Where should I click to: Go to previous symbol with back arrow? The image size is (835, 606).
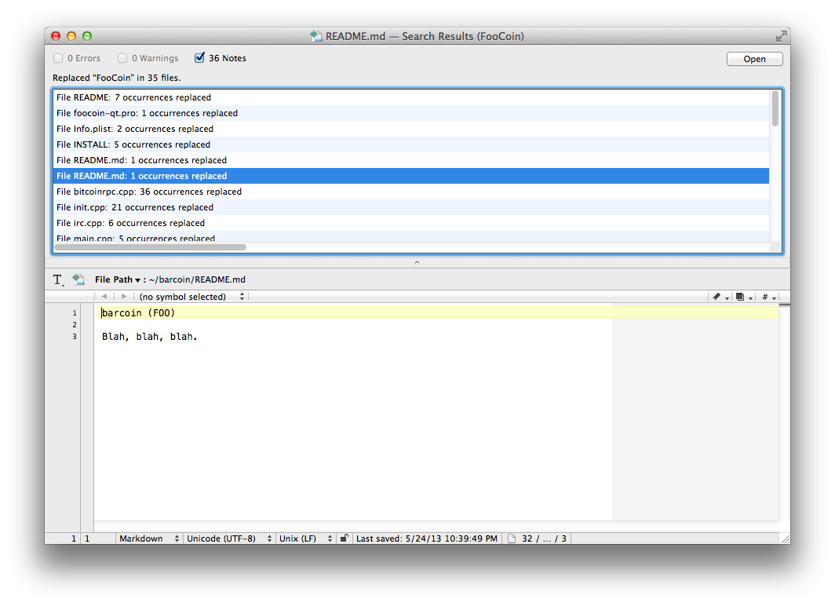point(104,297)
